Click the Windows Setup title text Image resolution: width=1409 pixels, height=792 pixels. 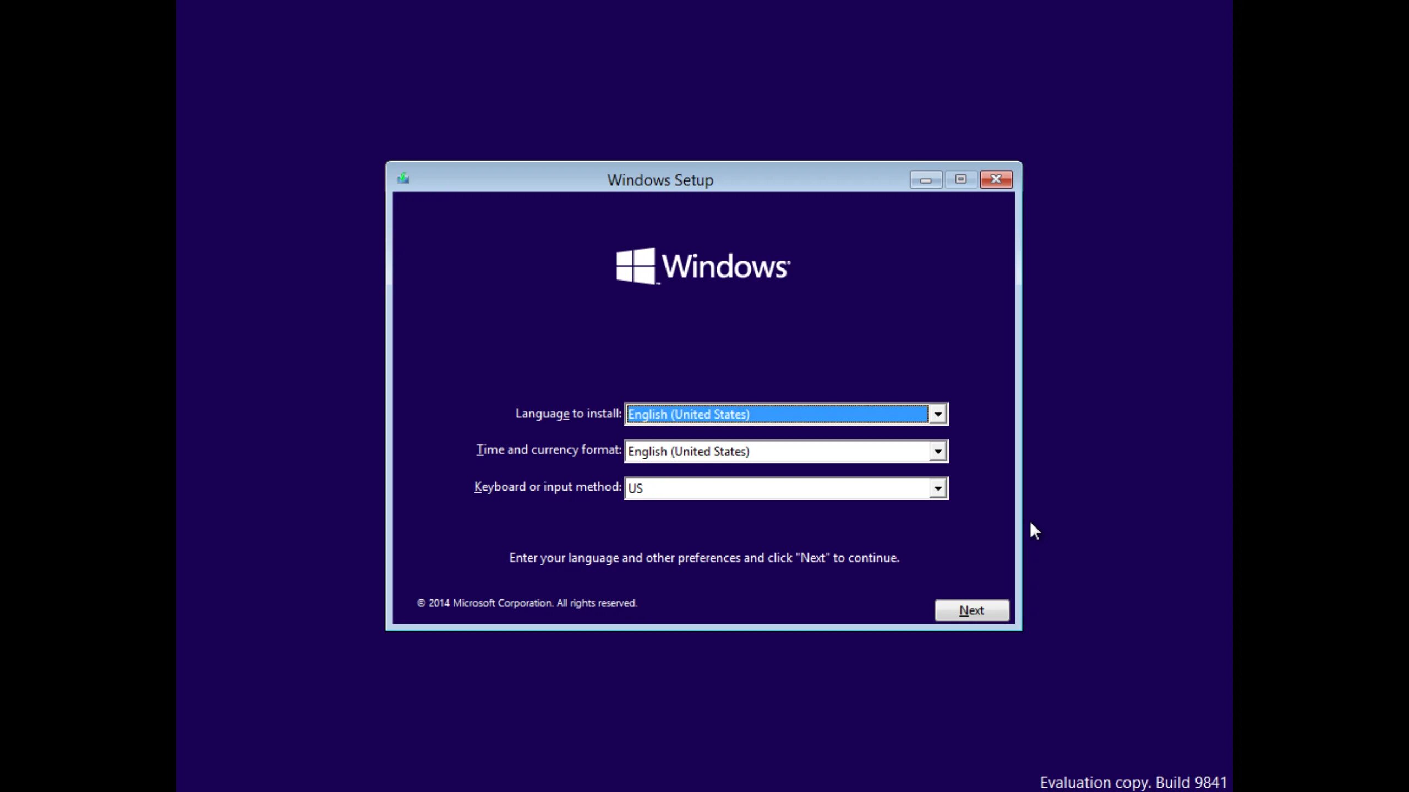point(660,180)
